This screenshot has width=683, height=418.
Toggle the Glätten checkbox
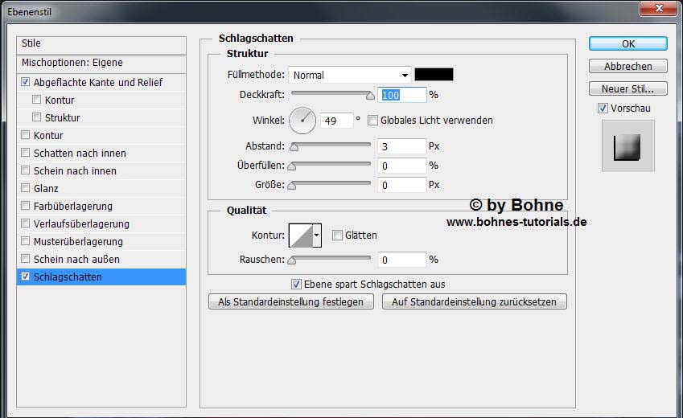pos(337,236)
